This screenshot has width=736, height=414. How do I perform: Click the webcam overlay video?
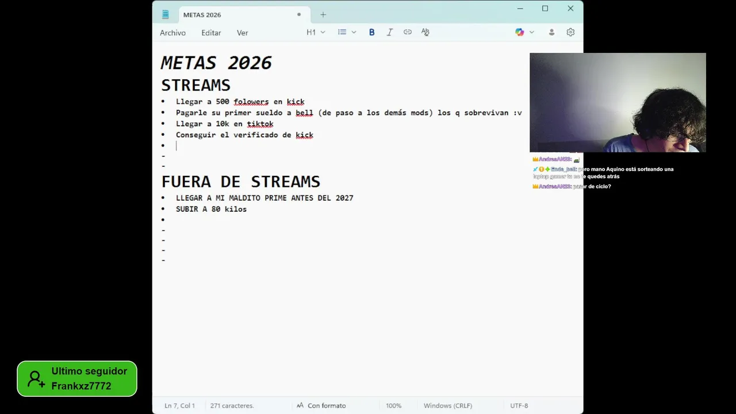(618, 102)
